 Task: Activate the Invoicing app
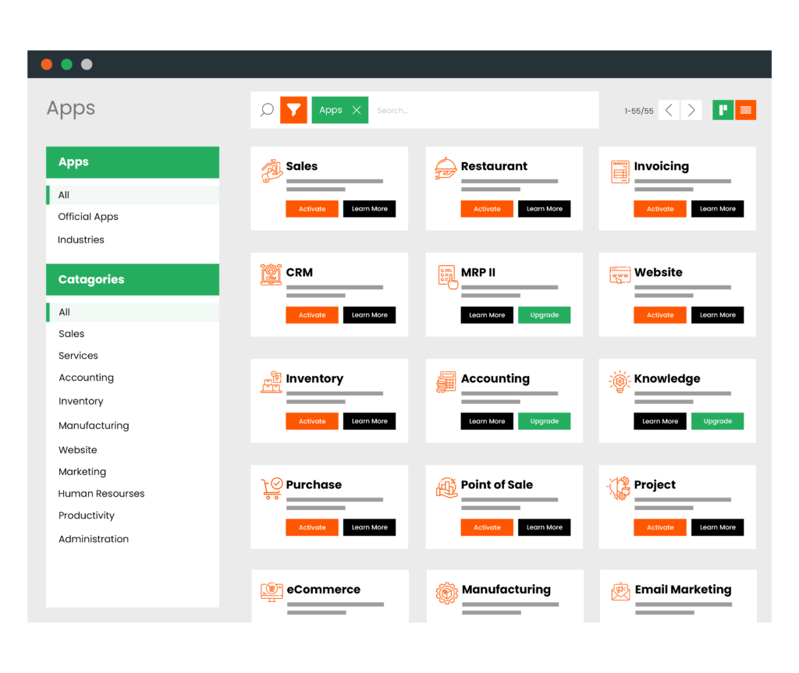pyautogui.click(x=660, y=209)
